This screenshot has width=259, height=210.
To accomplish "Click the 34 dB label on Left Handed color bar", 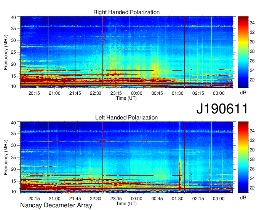I will click(x=252, y=131).
